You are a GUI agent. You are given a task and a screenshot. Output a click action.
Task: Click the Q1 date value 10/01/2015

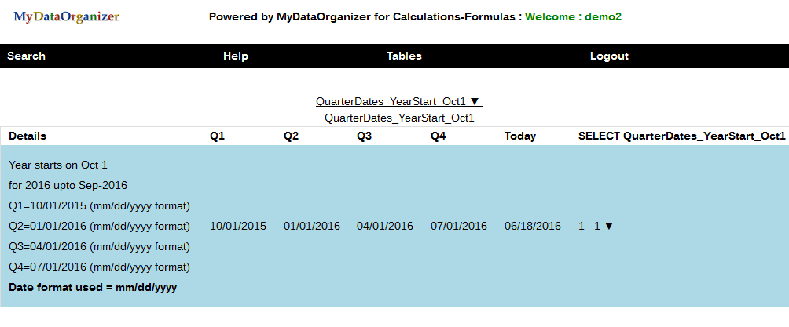238,226
